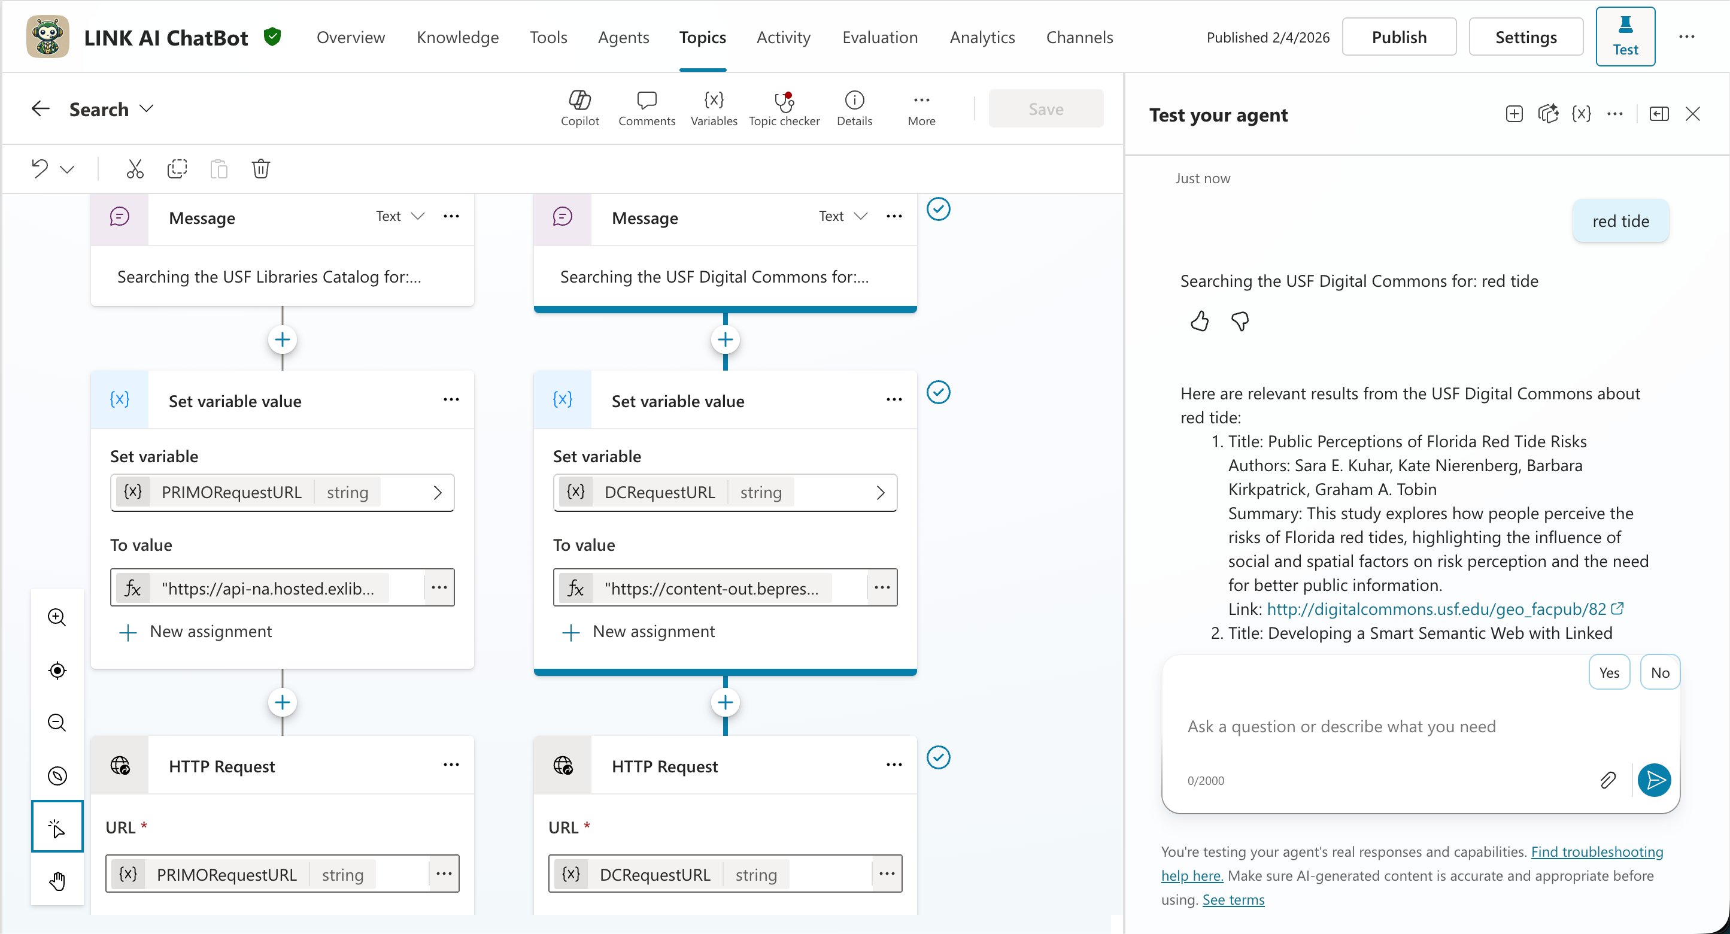1730x934 pixels.
Task: Focus the Ask a question input box
Action: (1420, 726)
